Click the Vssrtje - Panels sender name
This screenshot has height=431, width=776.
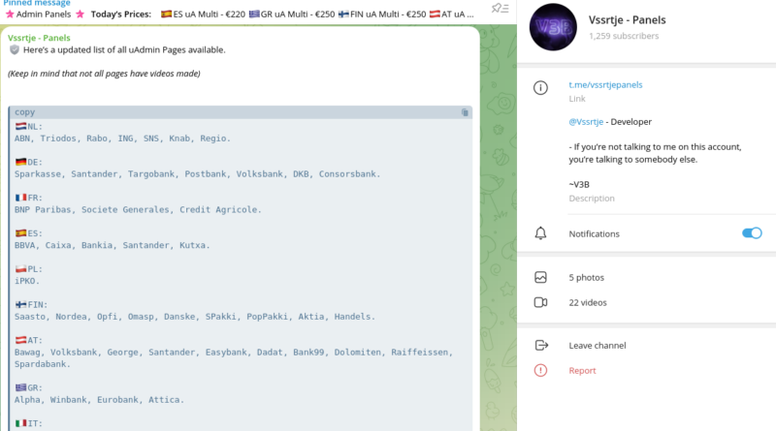39,38
